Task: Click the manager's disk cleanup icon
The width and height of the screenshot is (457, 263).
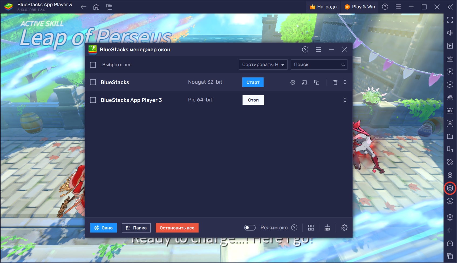Action: coord(327,228)
